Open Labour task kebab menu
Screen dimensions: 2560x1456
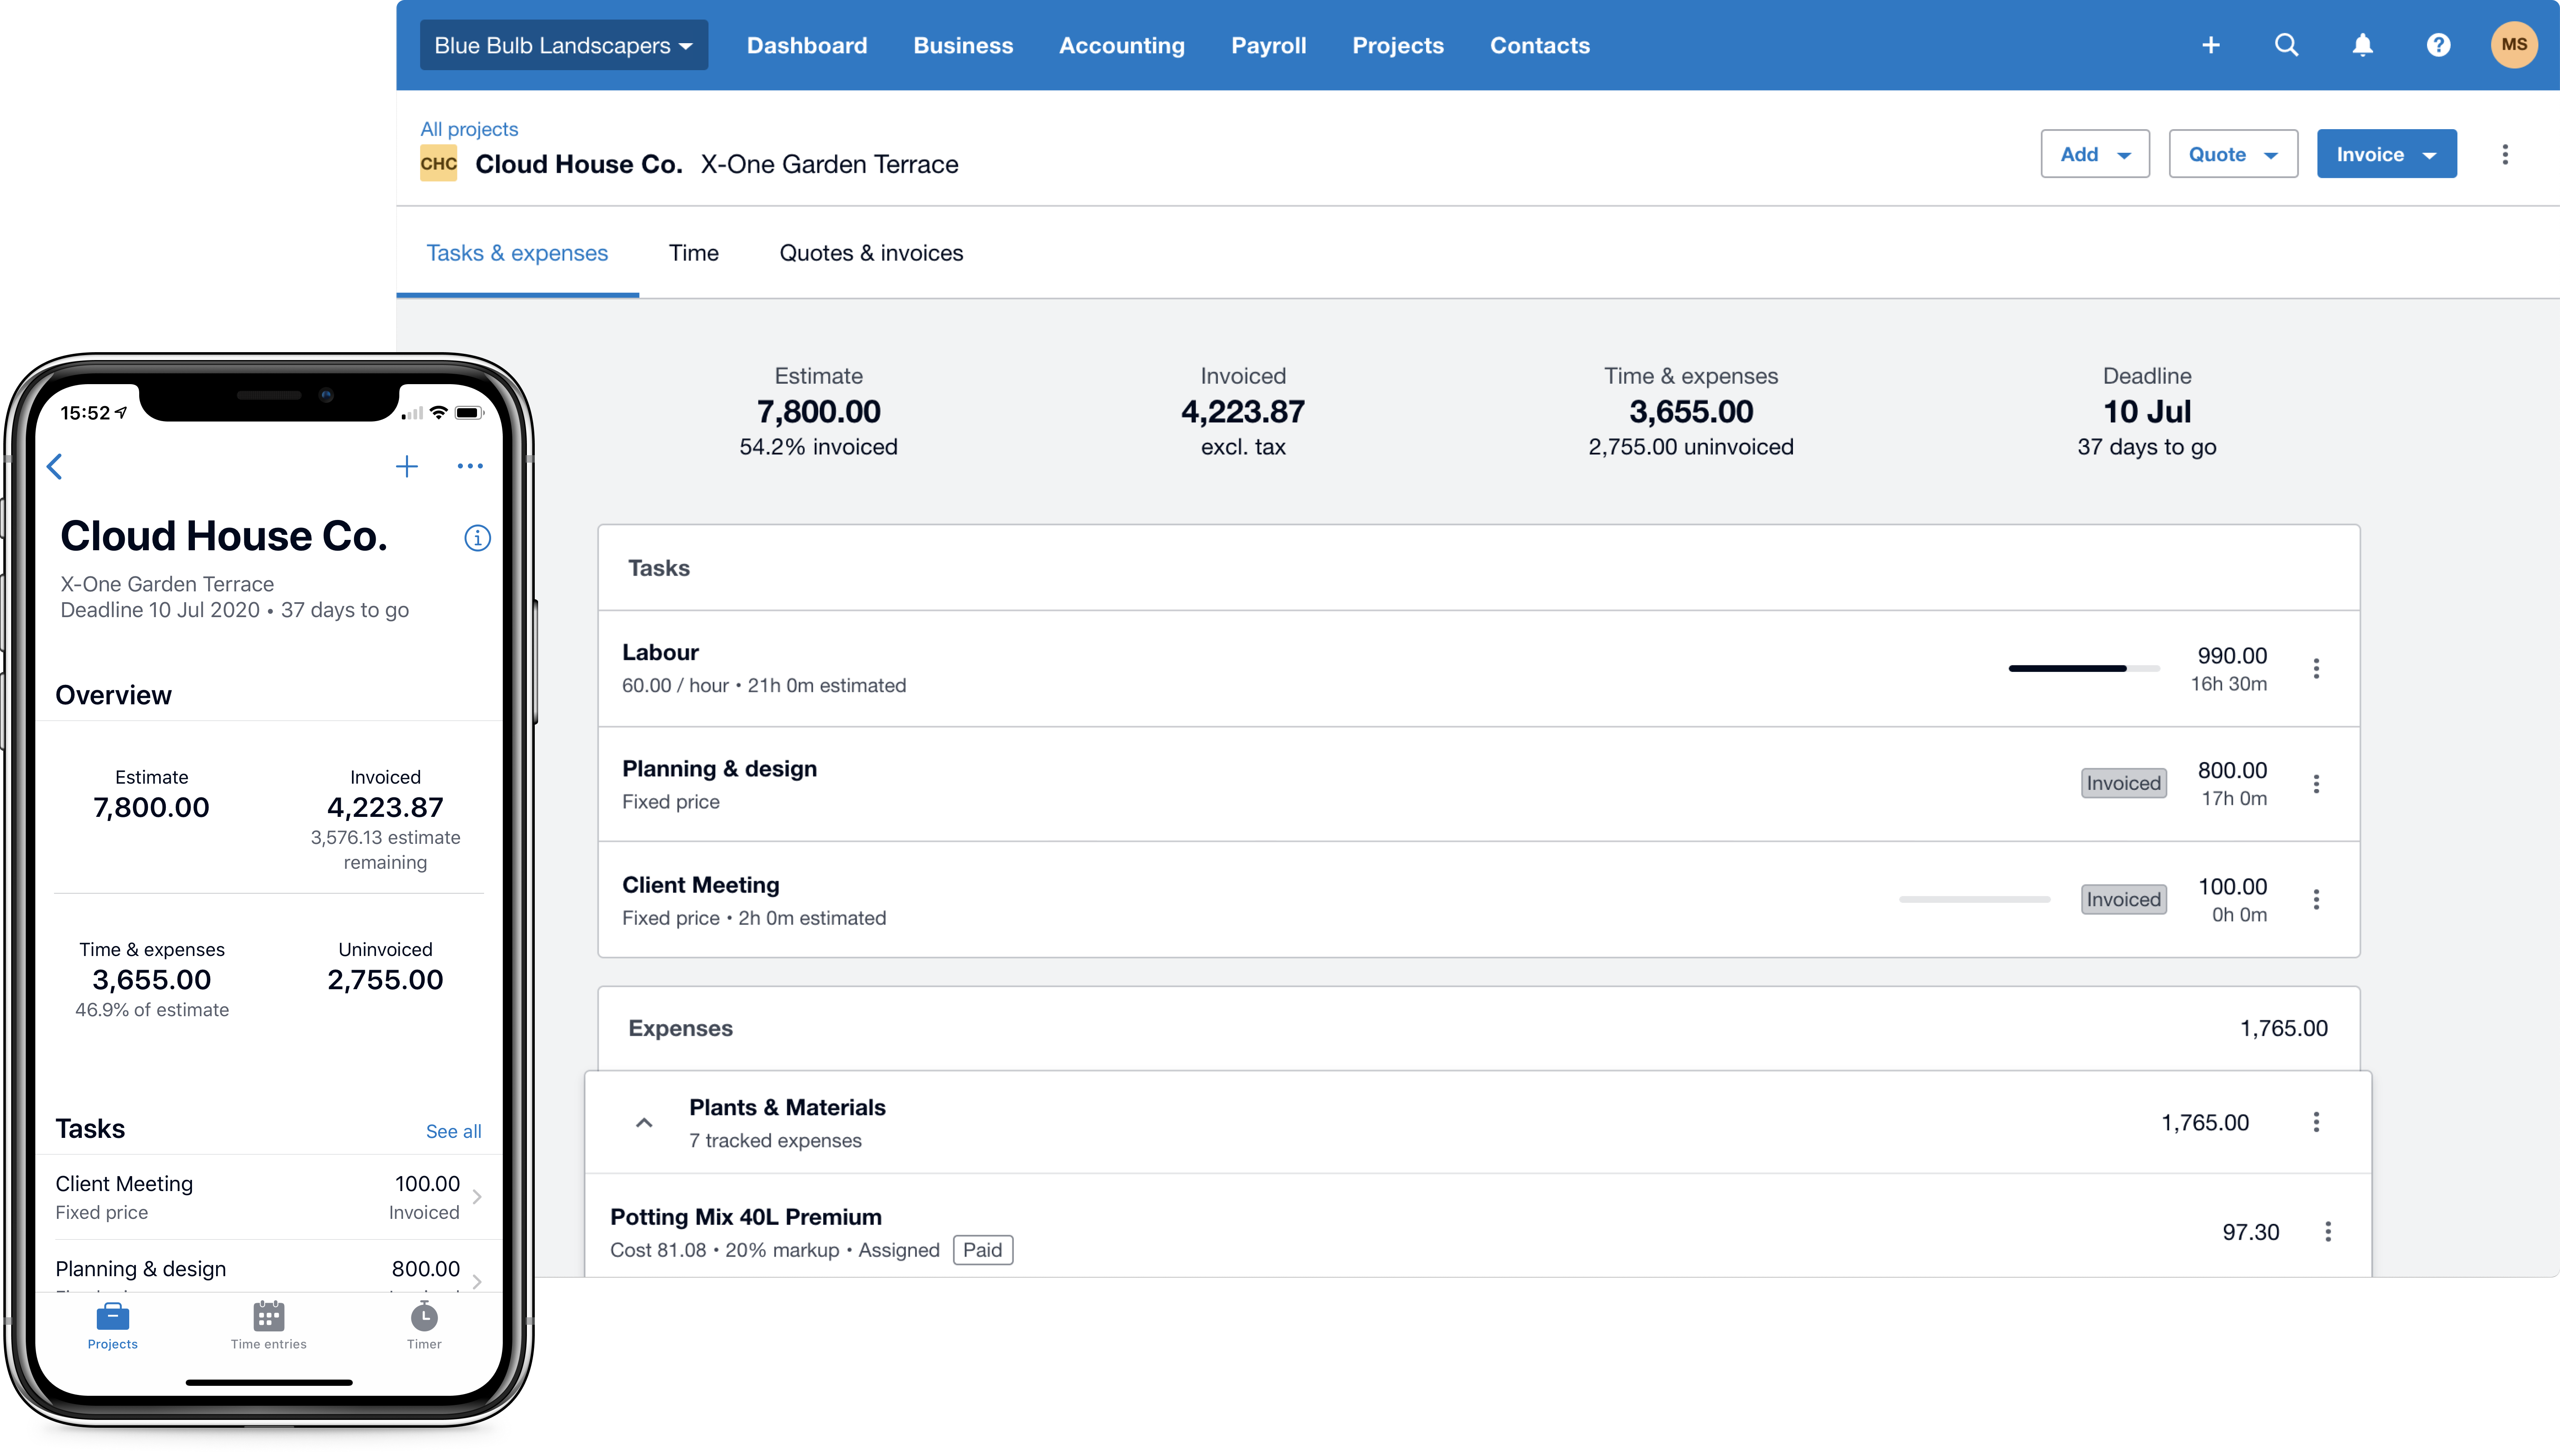click(x=2316, y=669)
